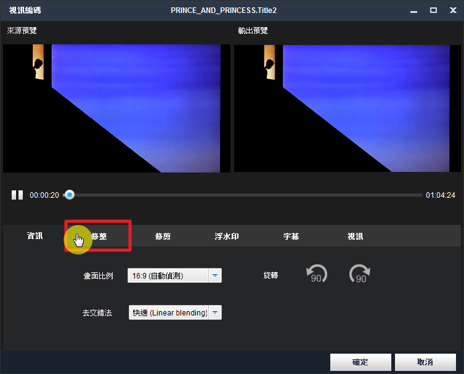The image size is (464, 374).
Task: Click the 取消 cancel button
Action: [x=425, y=362]
